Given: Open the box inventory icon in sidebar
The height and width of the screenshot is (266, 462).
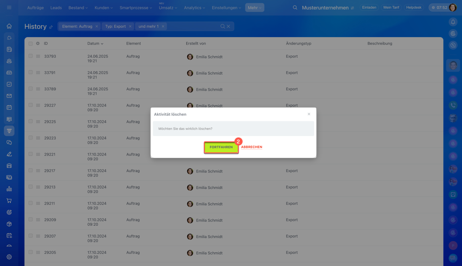Looking at the screenshot, I should pyautogui.click(x=9, y=224).
